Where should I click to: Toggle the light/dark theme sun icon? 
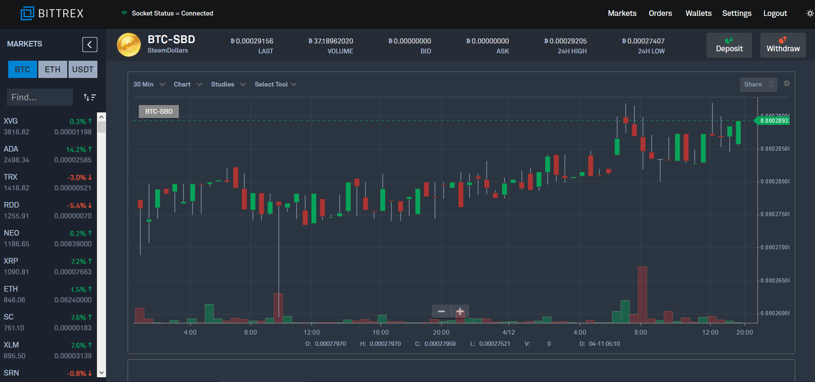pos(810,13)
